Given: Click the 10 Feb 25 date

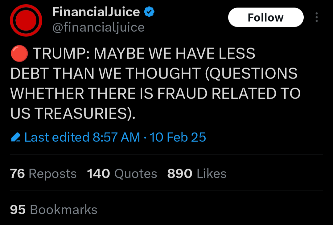Looking at the screenshot, I should [x=178, y=137].
